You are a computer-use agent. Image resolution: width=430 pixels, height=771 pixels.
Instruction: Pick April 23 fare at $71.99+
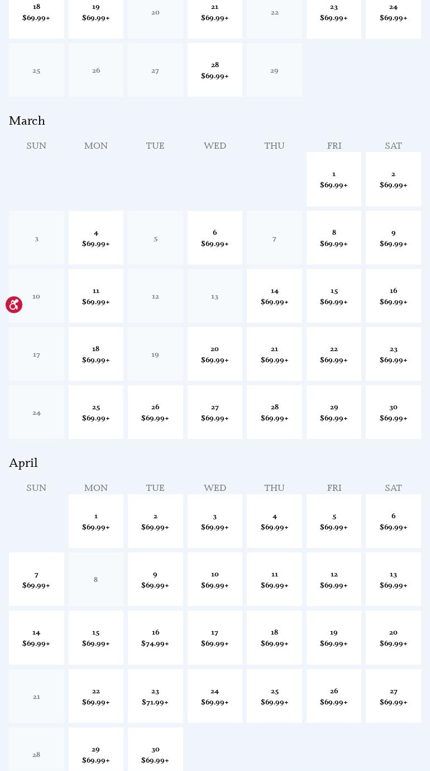pos(155,697)
